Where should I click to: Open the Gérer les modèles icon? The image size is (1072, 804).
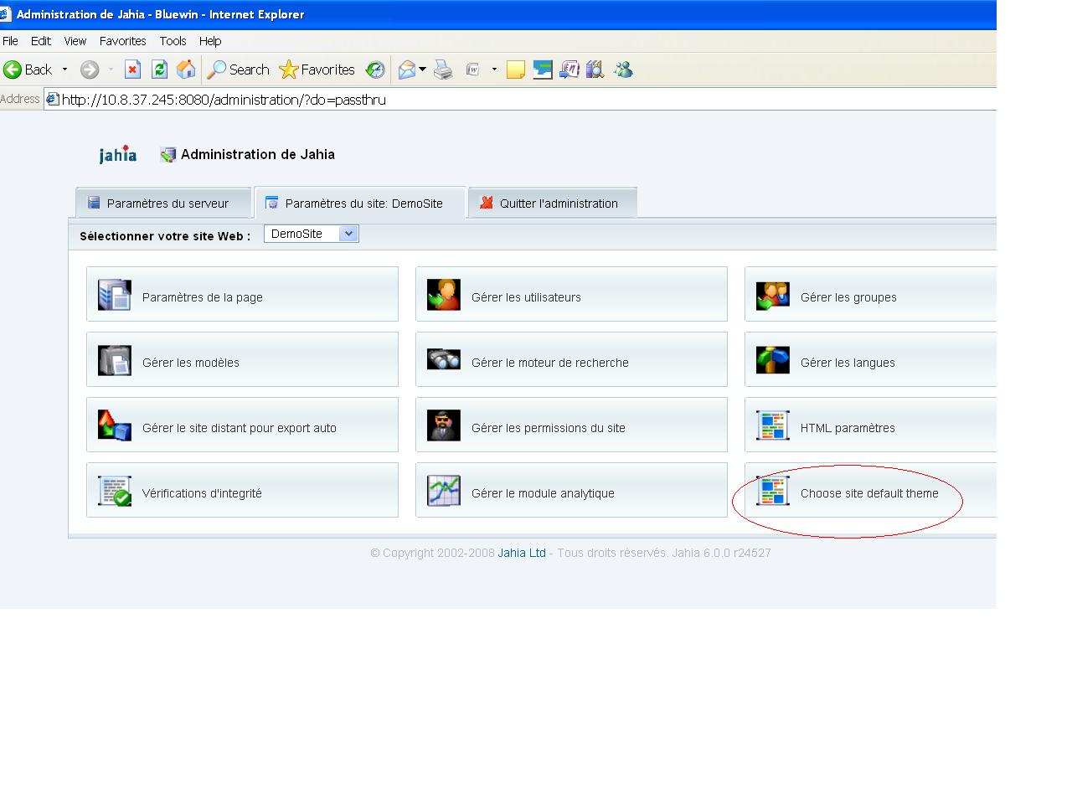114,360
